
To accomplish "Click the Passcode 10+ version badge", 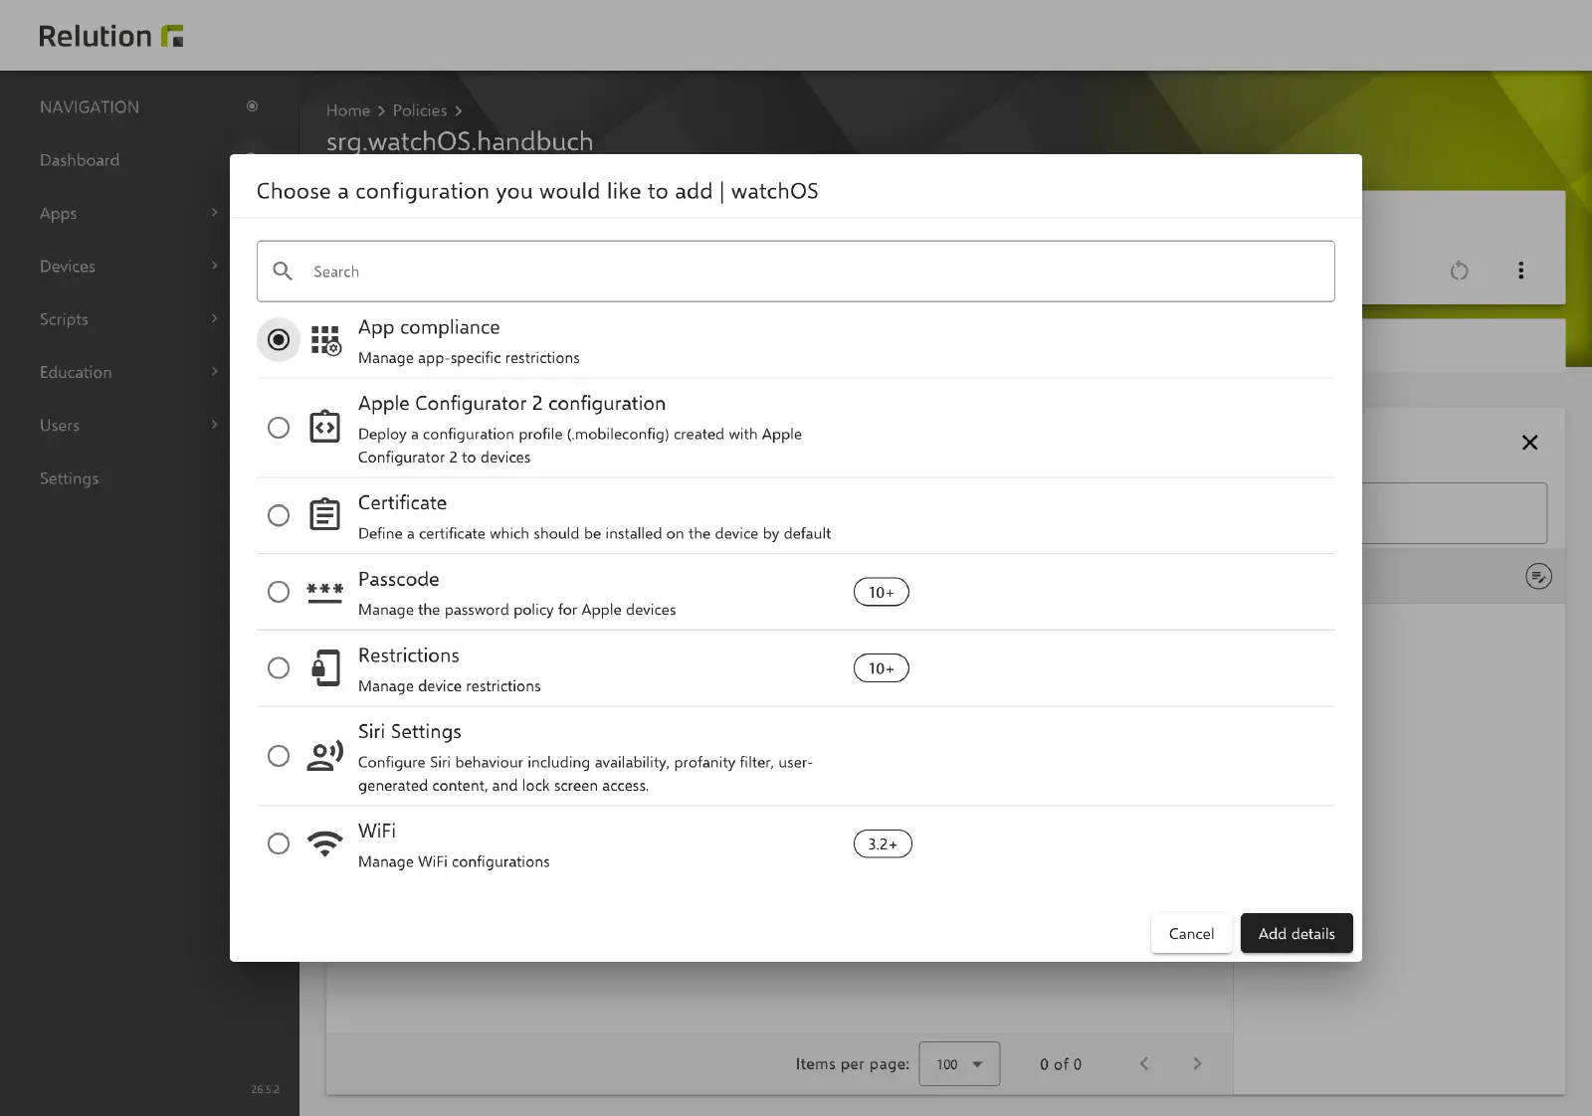I will (x=882, y=593).
